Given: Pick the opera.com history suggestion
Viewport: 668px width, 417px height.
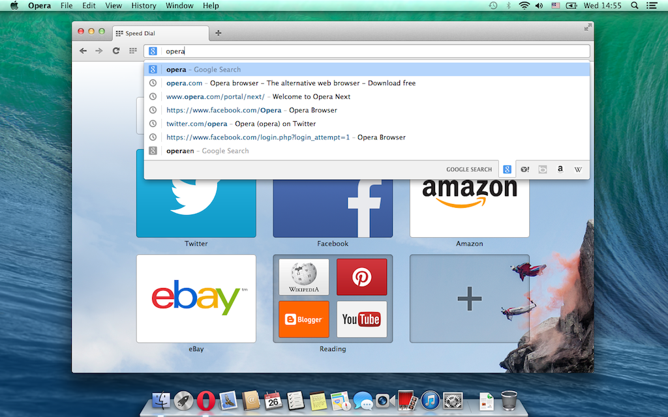Looking at the screenshot, I should coord(290,83).
